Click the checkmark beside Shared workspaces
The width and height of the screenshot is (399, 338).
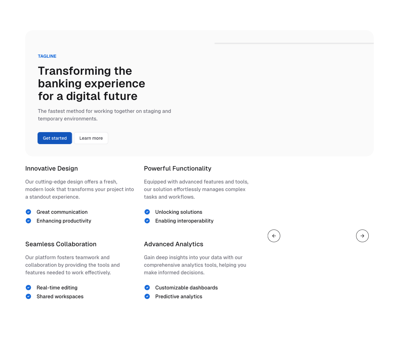coord(28,296)
